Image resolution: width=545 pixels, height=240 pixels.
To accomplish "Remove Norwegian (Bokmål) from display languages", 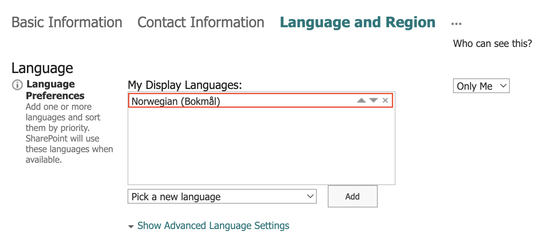I will click(x=385, y=100).
